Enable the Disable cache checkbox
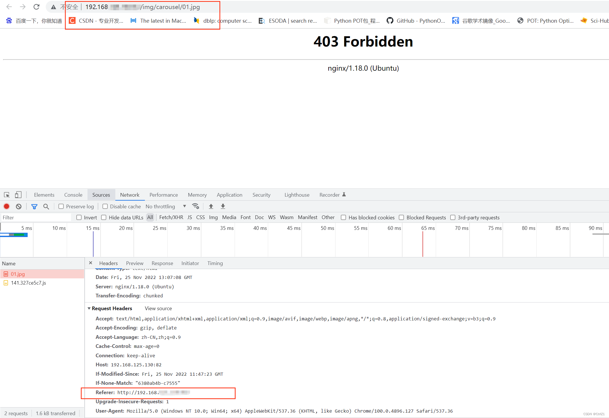The width and height of the screenshot is (609, 418). point(105,207)
